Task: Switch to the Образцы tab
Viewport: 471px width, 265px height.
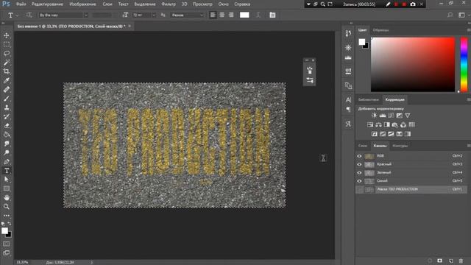Action: coord(380,30)
